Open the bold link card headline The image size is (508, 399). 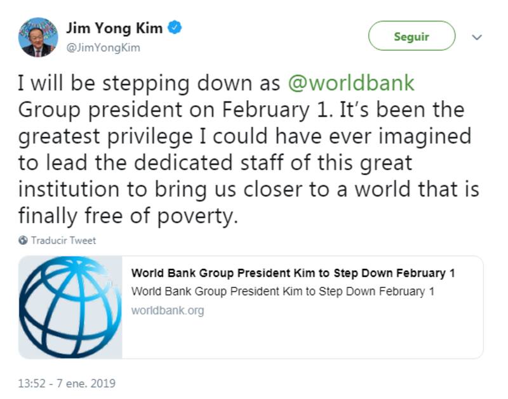tap(293, 273)
